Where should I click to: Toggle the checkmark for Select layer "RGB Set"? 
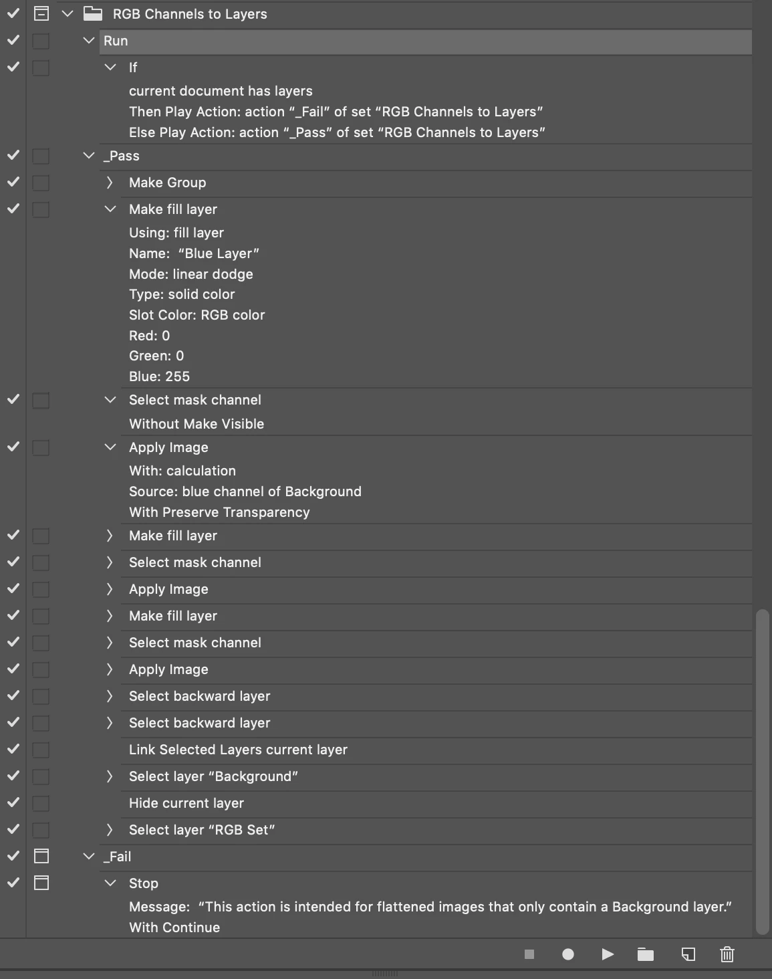pos(13,829)
